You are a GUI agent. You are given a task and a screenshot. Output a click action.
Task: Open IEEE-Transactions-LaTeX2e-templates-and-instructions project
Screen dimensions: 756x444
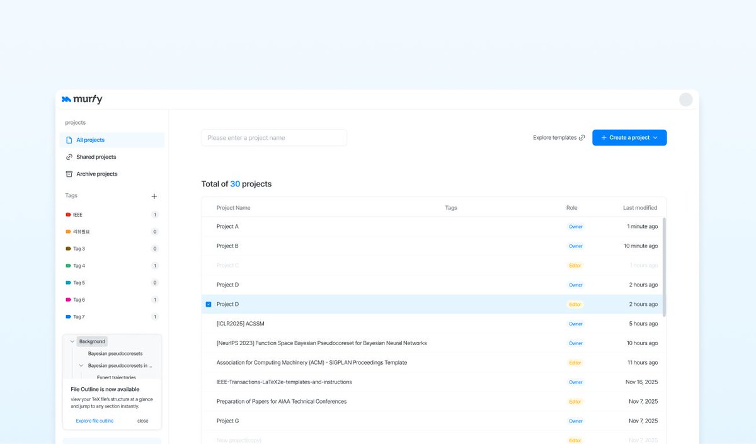click(x=433, y=382)
